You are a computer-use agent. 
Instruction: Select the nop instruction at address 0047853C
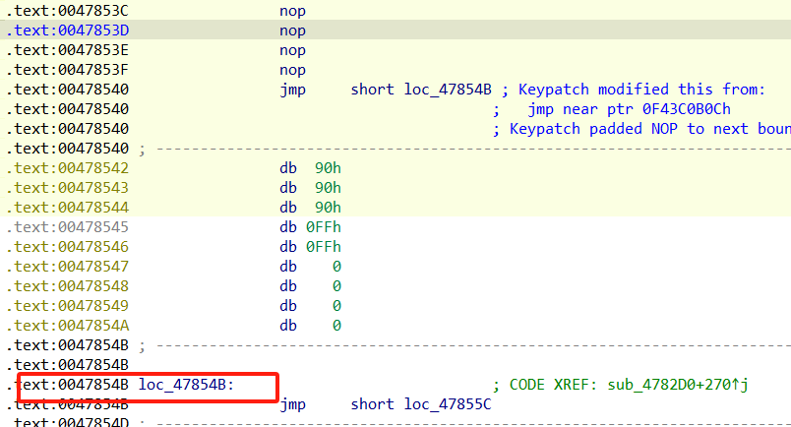point(292,11)
